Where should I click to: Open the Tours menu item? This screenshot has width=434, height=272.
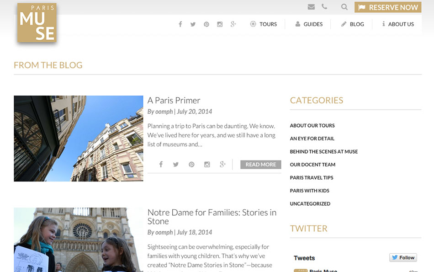click(x=264, y=24)
